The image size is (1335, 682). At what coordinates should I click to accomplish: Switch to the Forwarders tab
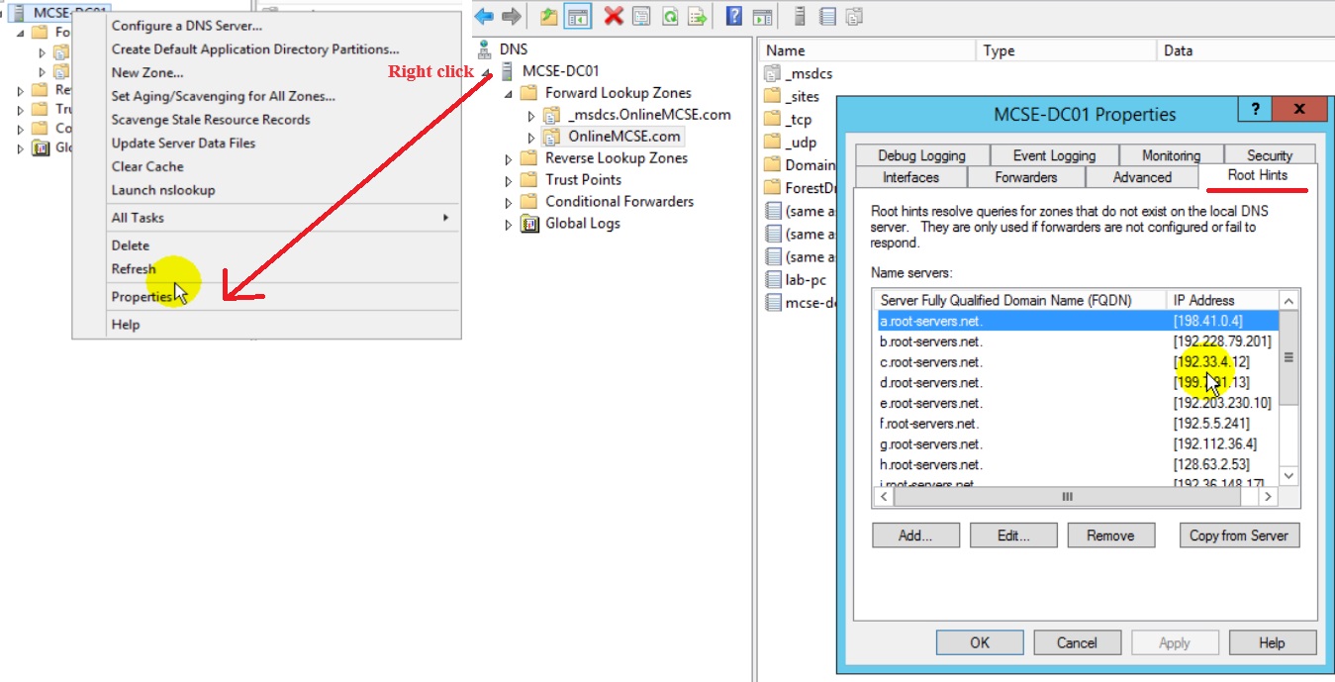(1025, 177)
